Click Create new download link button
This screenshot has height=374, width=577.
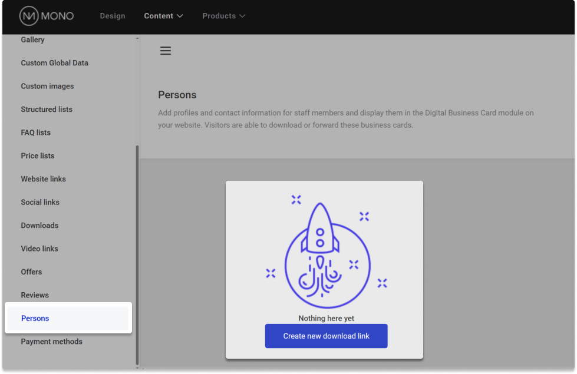tap(326, 336)
